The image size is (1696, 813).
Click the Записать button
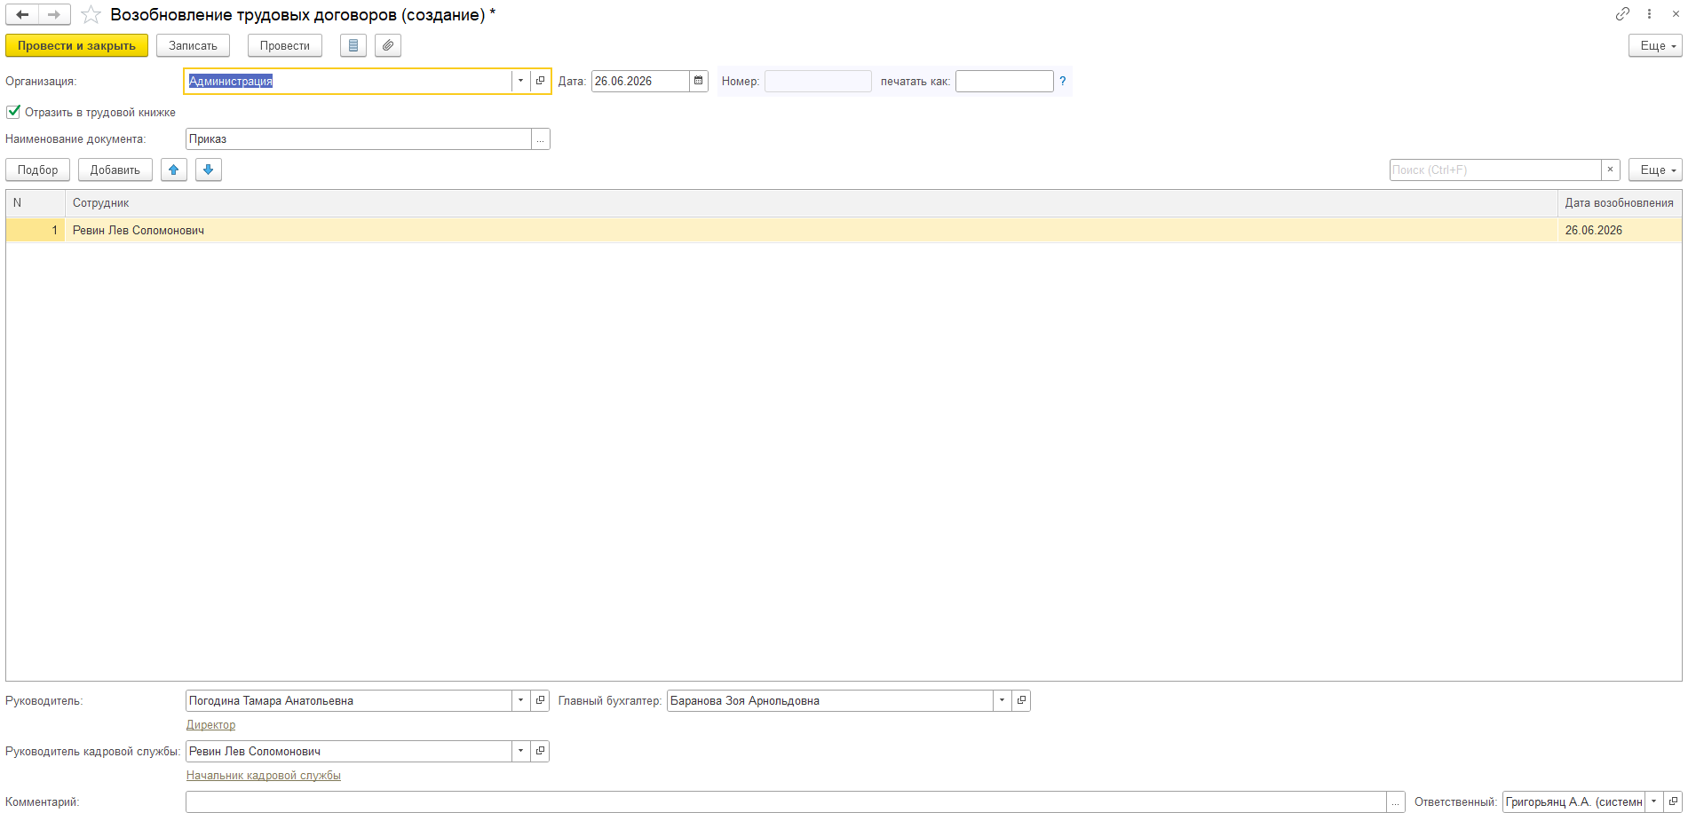pos(193,45)
